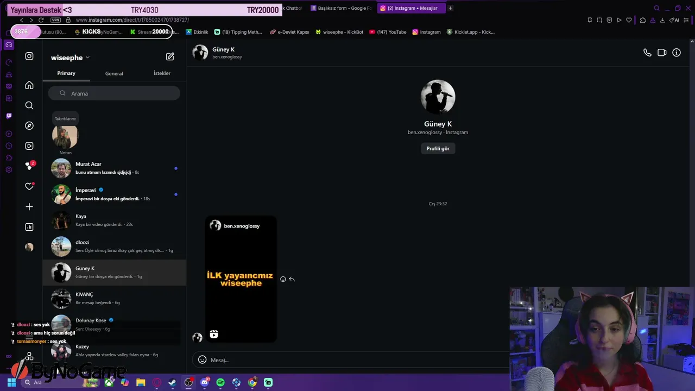Open the e-Devlet Kapısı bookmark

pyautogui.click(x=289, y=32)
